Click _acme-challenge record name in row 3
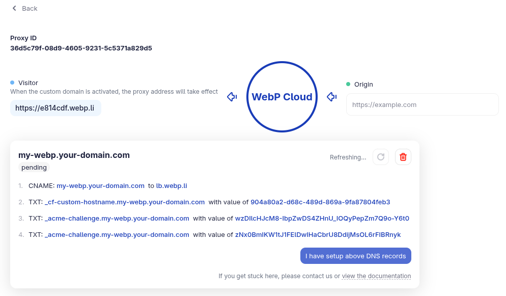This screenshot has width=506, height=296. pos(117,219)
